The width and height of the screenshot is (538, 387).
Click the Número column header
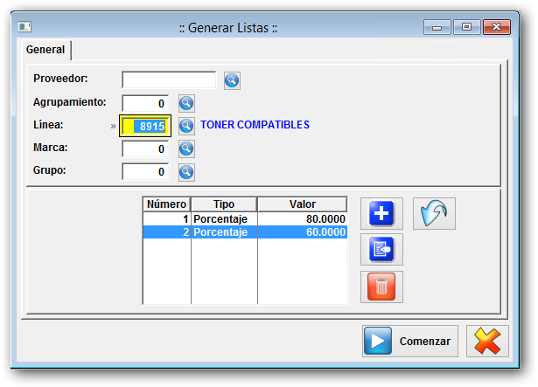pyautogui.click(x=166, y=204)
